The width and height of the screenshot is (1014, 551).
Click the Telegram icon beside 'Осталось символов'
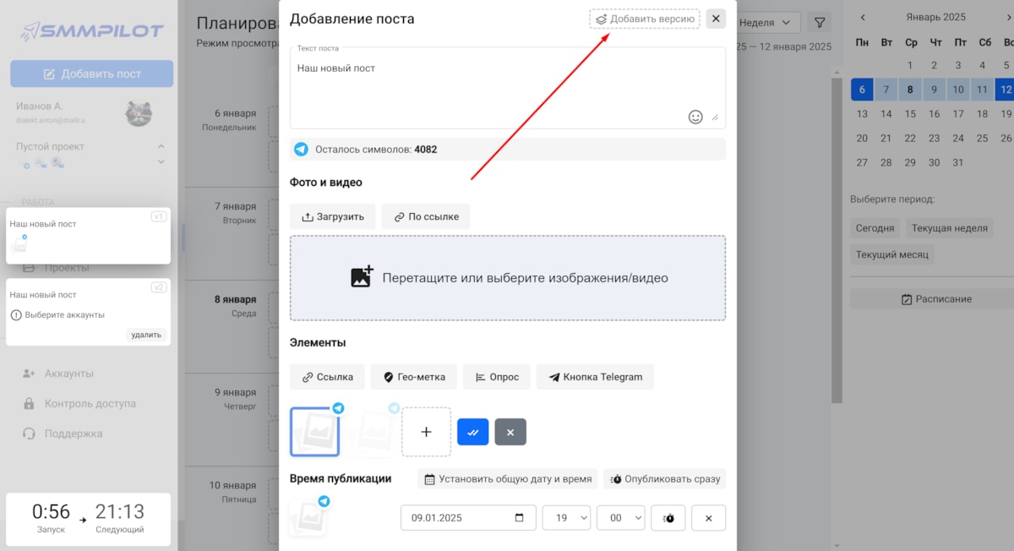(301, 150)
